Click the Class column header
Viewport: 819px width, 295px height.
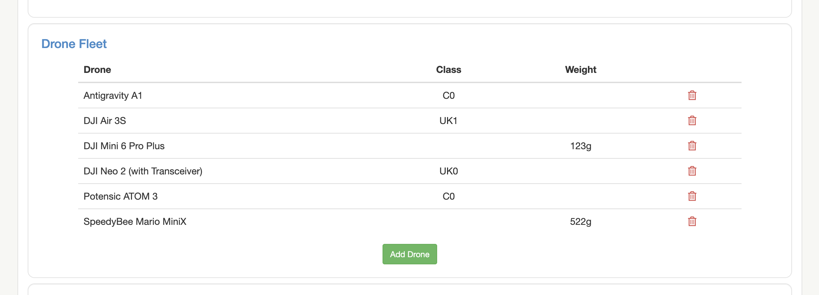click(448, 69)
